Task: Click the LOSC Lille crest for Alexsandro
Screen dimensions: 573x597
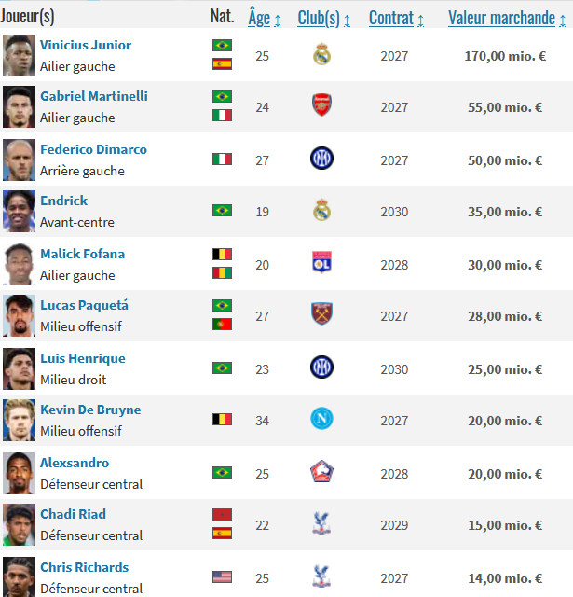Action: (x=321, y=471)
